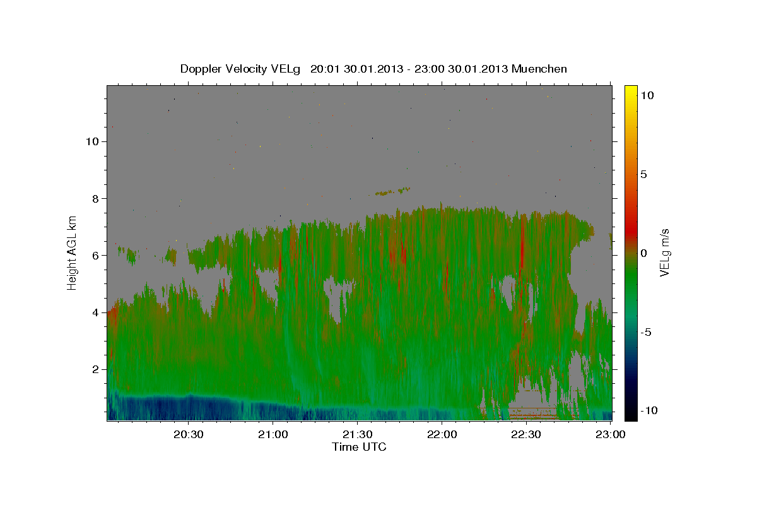
Task: Click the 21:00 time tick label
Action: pyautogui.click(x=273, y=434)
